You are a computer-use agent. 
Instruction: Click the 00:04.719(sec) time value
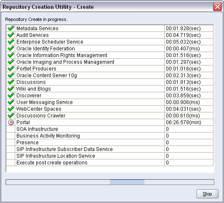coord(183,35)
